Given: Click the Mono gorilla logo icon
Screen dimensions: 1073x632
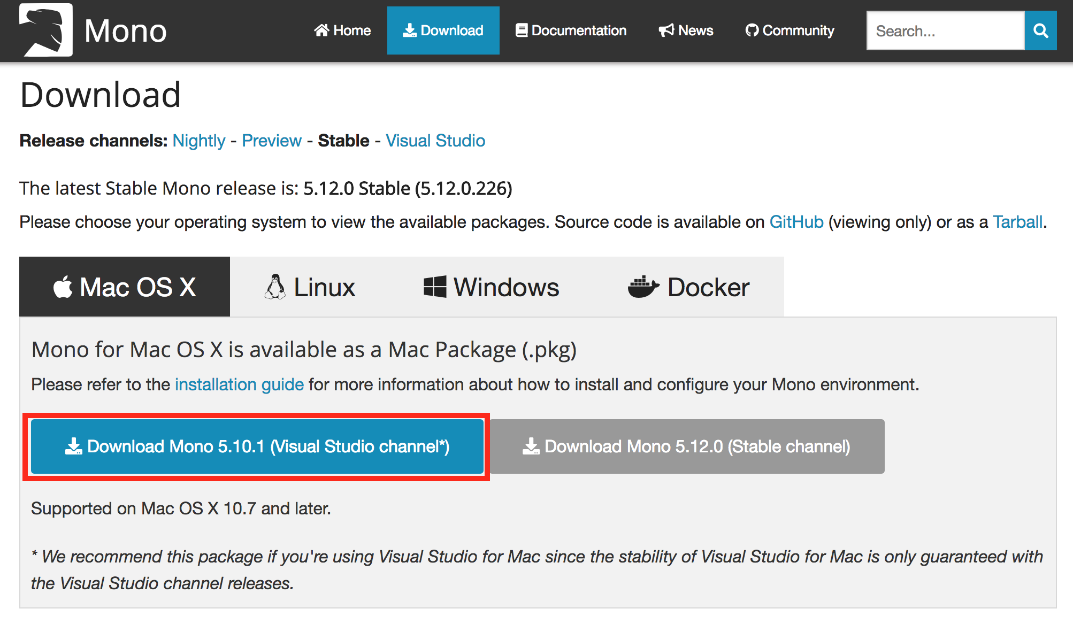Looking at the screenshot, I should click(46, 30).
